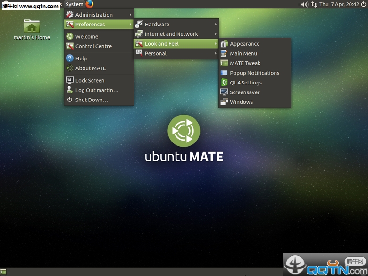
Task: Open Control Centre
Action: click(93, 46)
